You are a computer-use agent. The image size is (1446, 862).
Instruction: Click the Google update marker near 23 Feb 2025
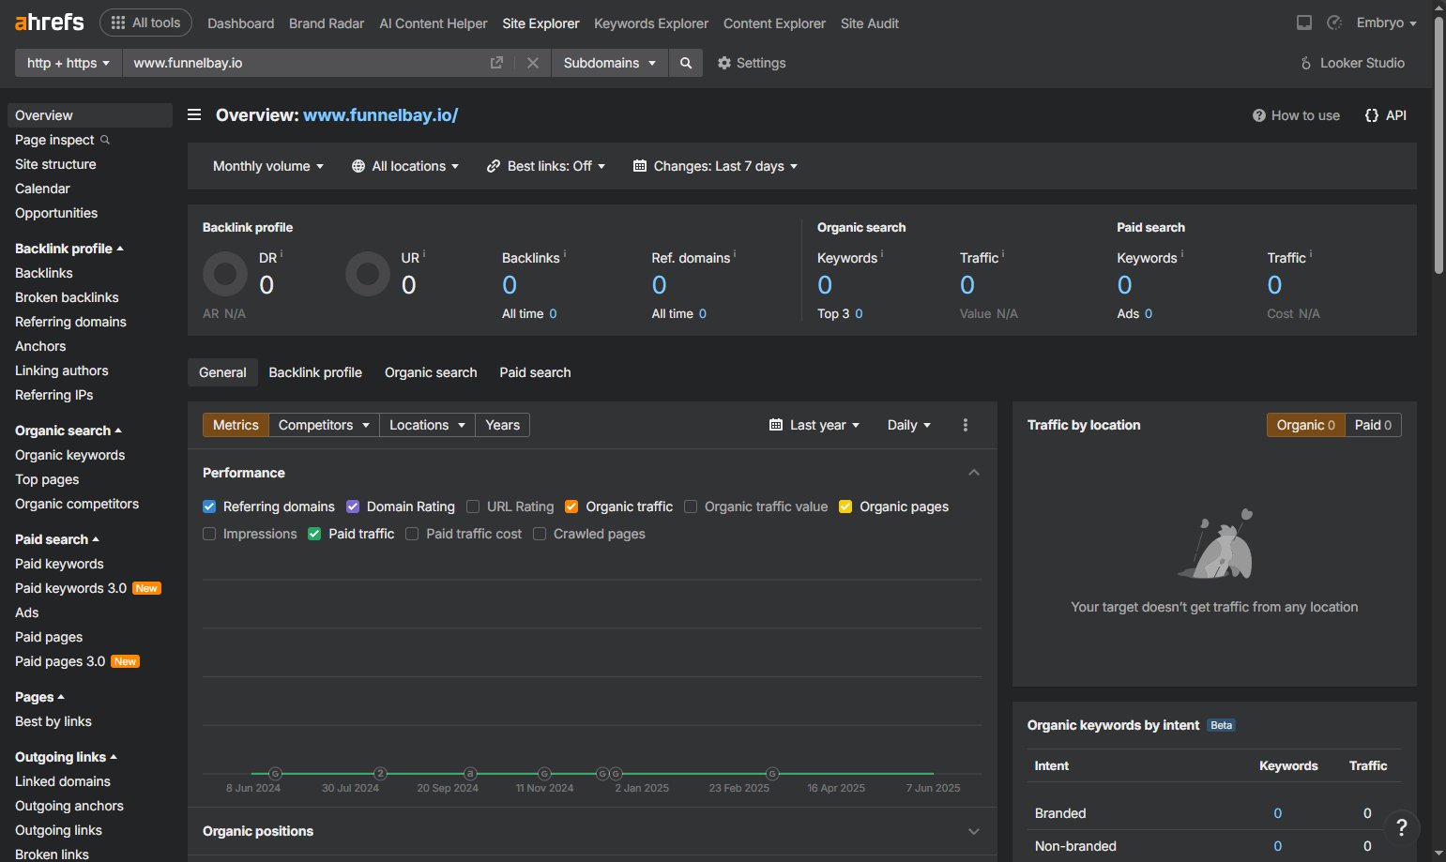(772, 774)
